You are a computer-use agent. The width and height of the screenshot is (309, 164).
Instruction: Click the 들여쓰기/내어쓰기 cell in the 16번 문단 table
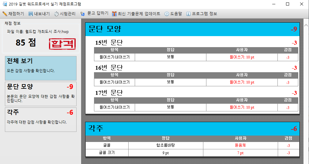(115, 82)
